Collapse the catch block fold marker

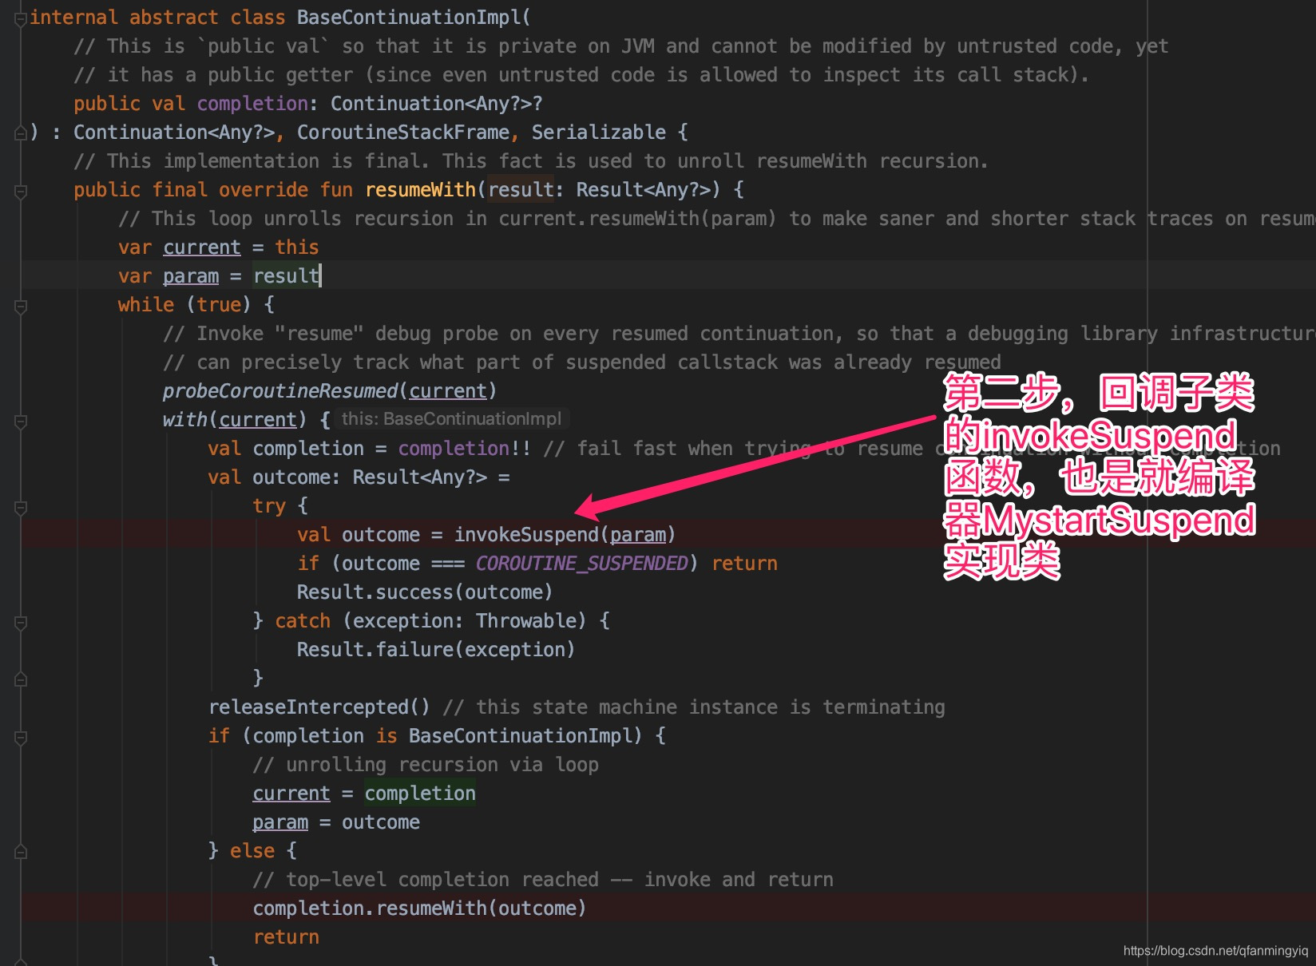pyautogui.click(x=21, y=622)
